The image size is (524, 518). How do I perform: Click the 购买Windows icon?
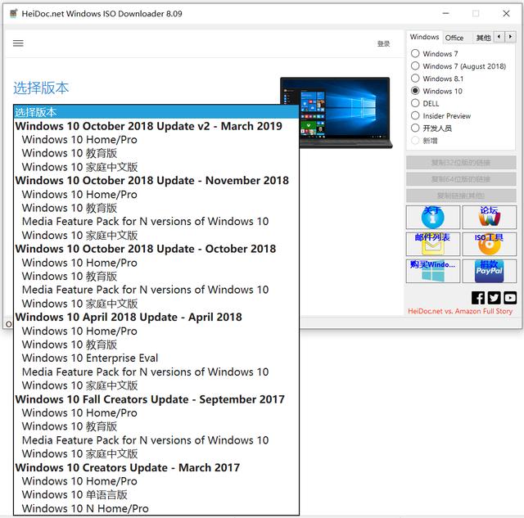click(x=432, y=271)
